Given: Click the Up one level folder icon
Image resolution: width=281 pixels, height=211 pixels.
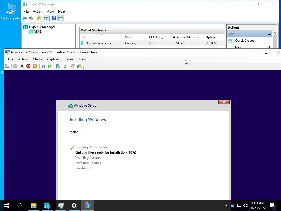Looking at the screenshot, I should (39, 18).
